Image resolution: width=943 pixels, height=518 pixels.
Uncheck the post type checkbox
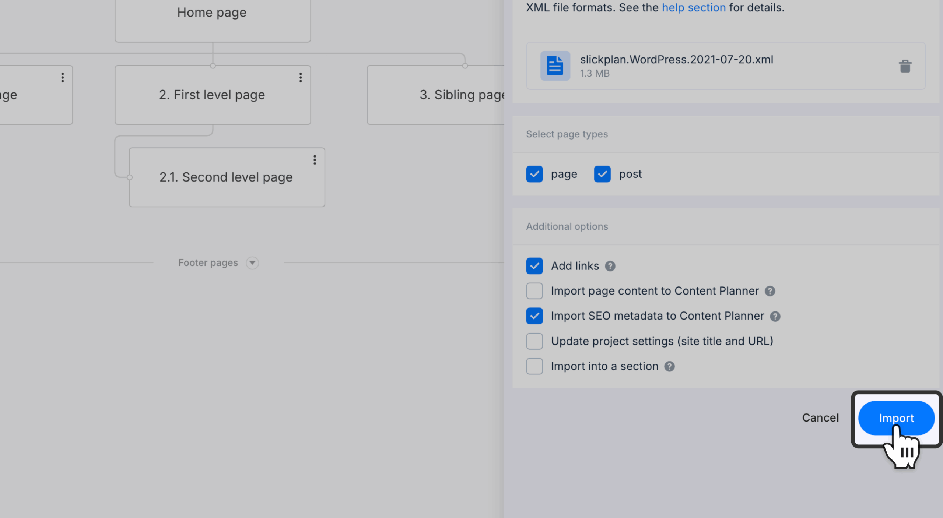tap(602, 174)
